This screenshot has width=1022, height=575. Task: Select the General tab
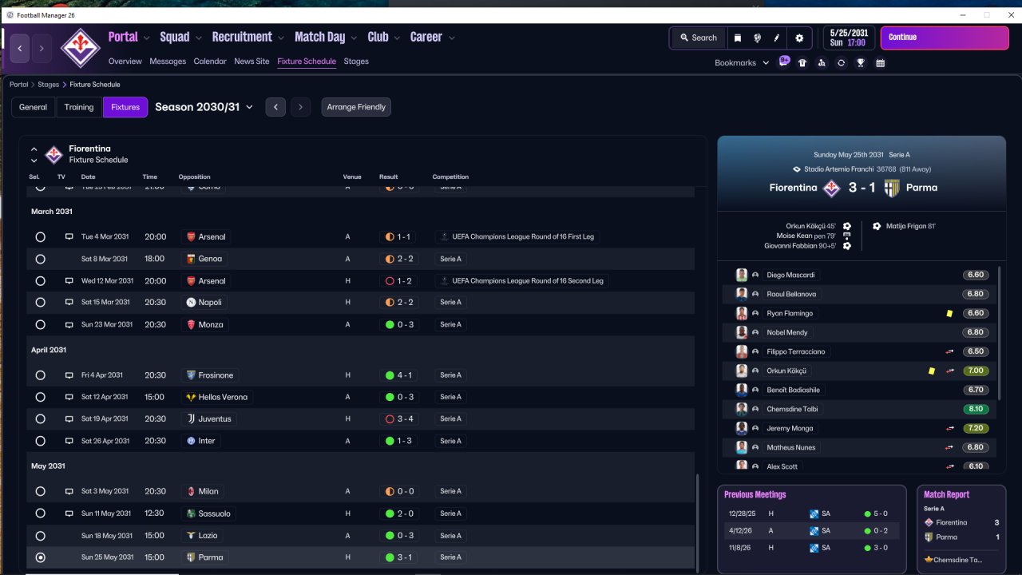[34, 107]
